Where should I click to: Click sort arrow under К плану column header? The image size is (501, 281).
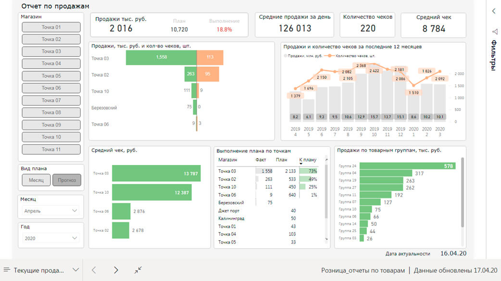(x=301, y=164)
